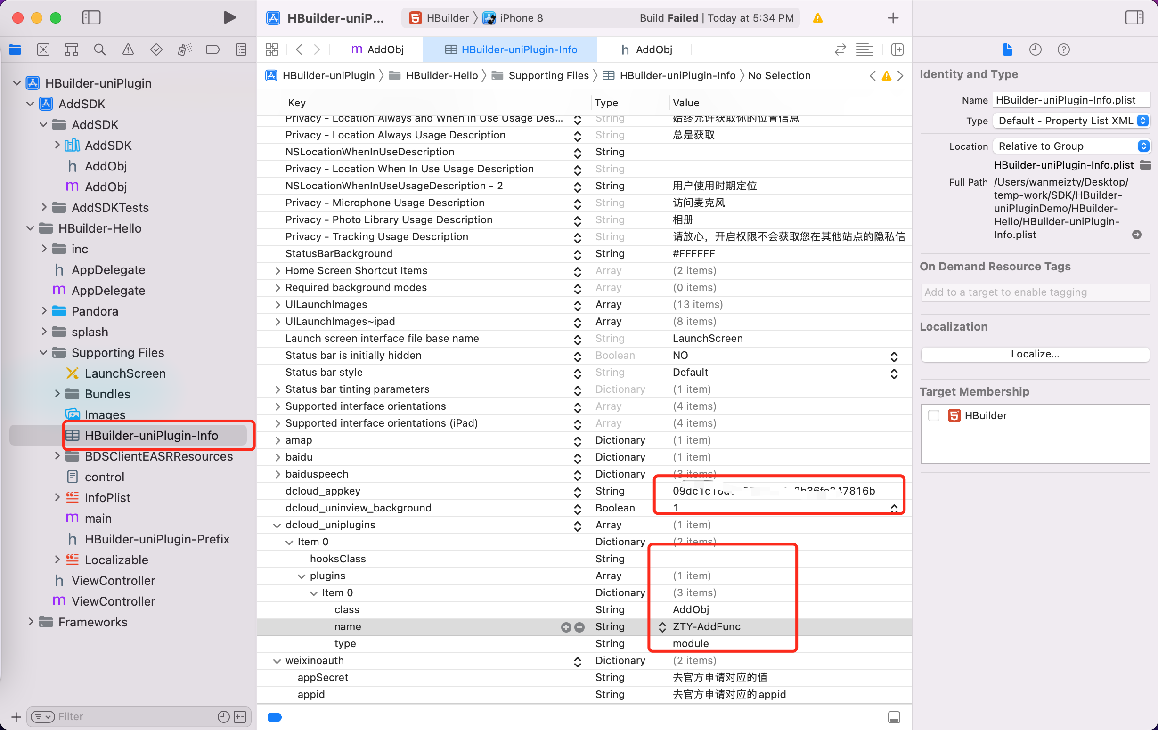Open the report navigator
Image resolution: width=1158 pixels, height=730 pixels.
(241, 49)
